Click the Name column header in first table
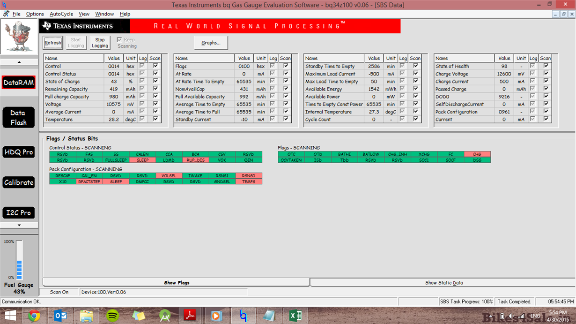Viewport: 576px width, 324px height. (x=74, y=58)
